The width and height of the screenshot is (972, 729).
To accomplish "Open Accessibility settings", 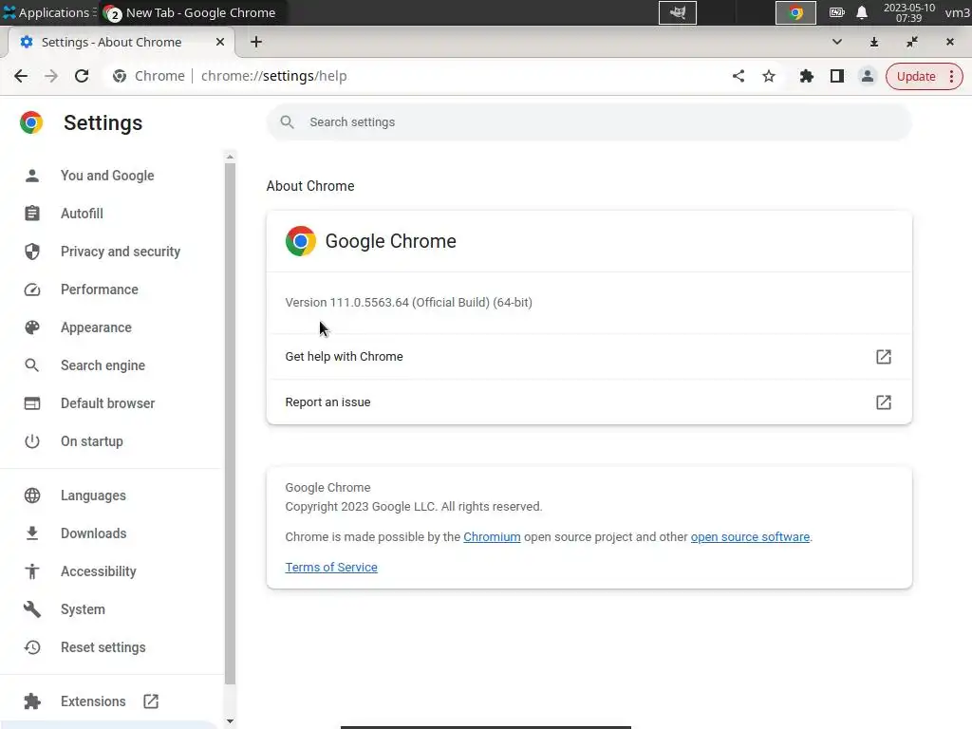I will point(99,571).
